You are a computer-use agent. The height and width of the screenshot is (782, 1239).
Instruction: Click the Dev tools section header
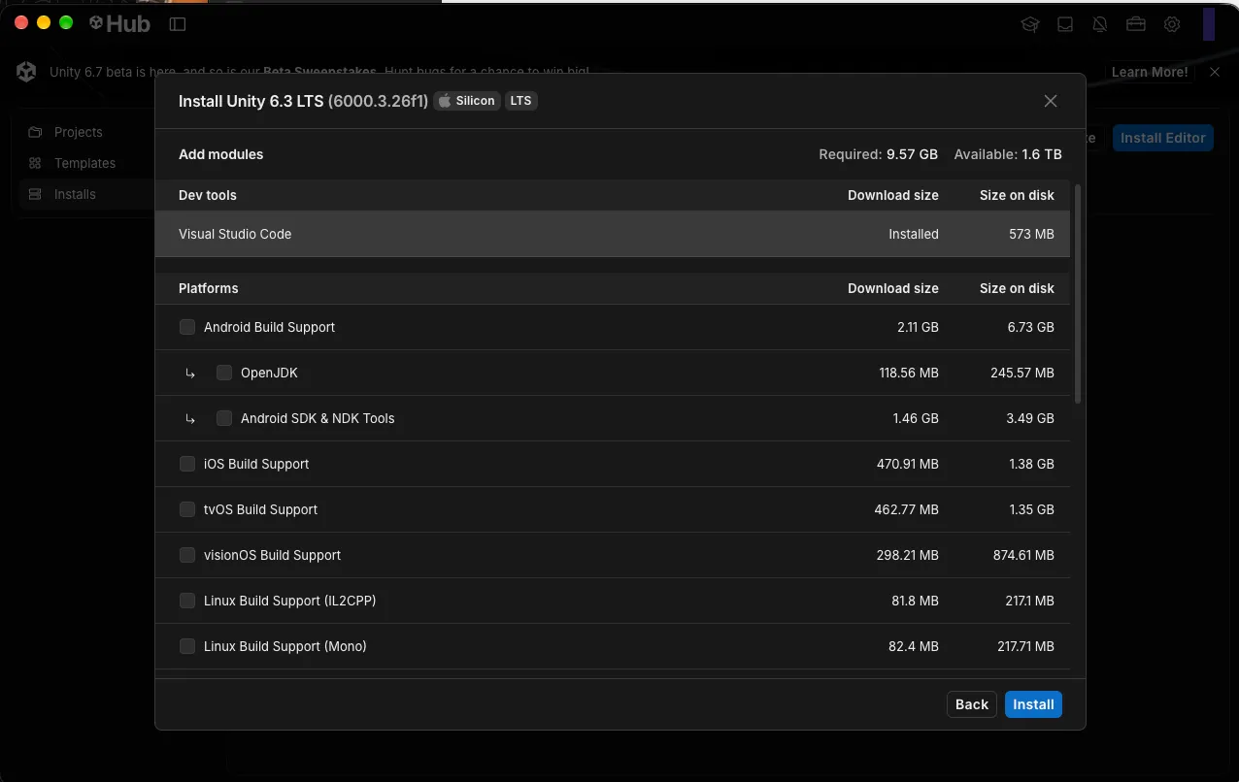[613, 195]
